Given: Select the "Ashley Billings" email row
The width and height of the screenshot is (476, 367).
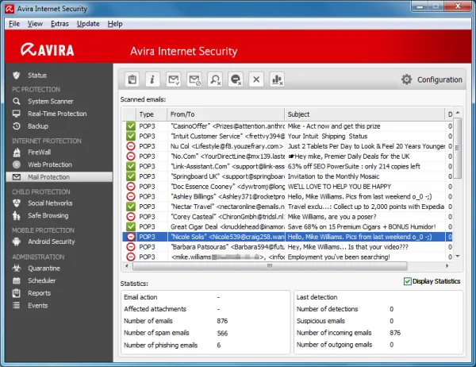Looking at the screenshot, I should 287,196.
